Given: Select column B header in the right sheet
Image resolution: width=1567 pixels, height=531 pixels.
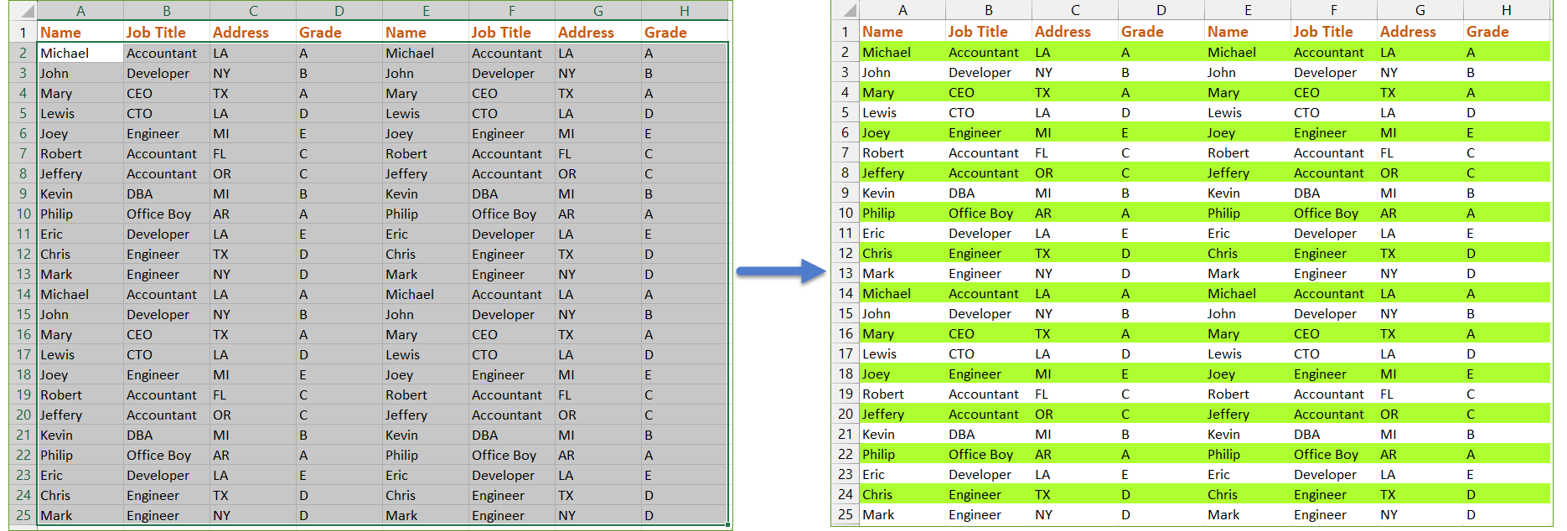Looking at the screenshot, I should coord(989,10).
